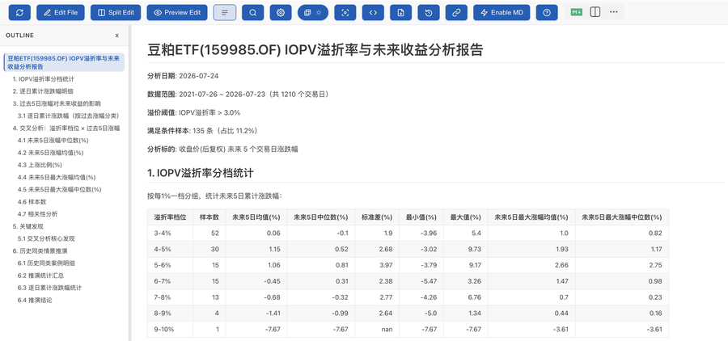
Task: Open '5. 关键发现' outline item
Action: (x=28, y=226)
